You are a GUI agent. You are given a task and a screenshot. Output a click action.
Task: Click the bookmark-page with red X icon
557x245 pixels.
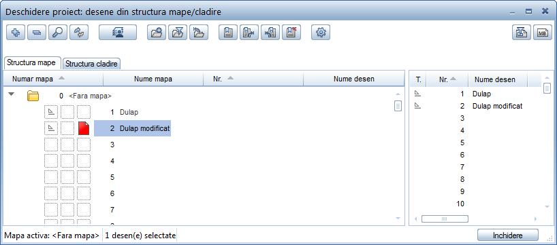[x=291, y=33]
